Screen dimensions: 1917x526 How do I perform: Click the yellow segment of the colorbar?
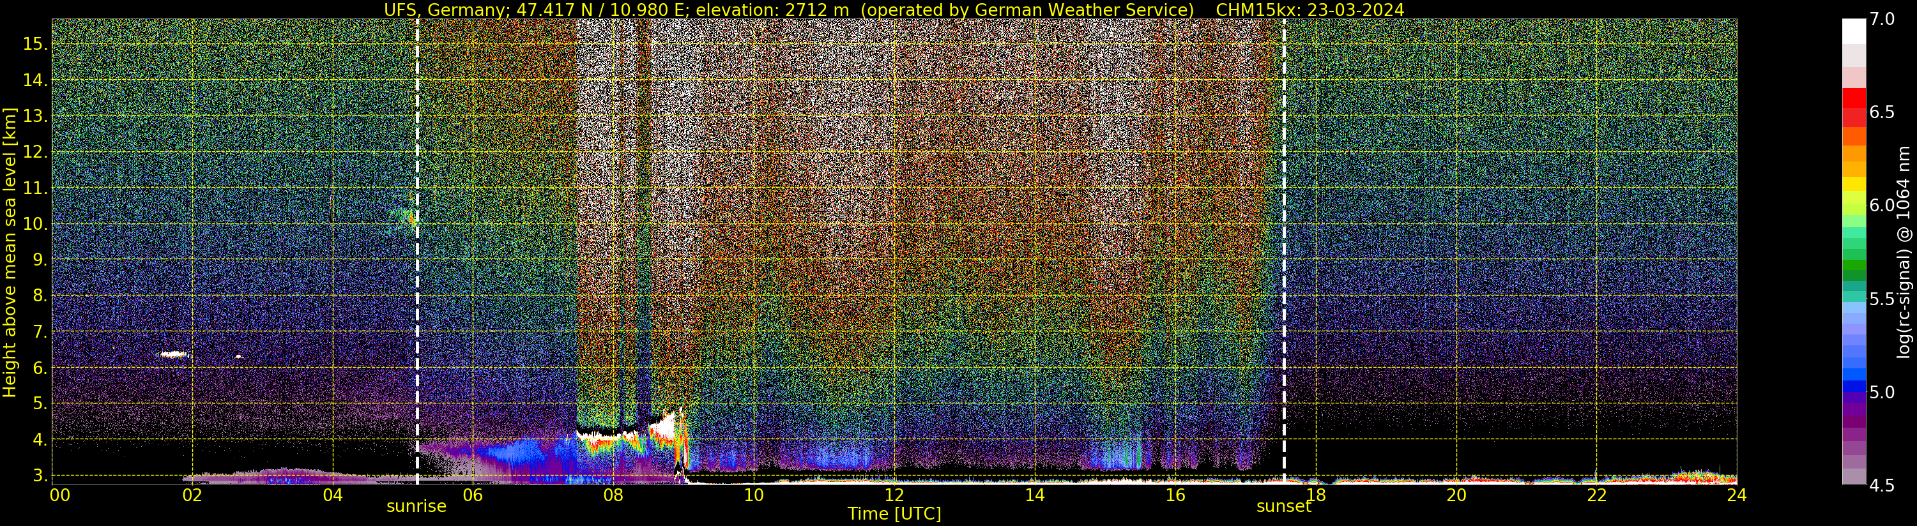(x=1854, y=184)
